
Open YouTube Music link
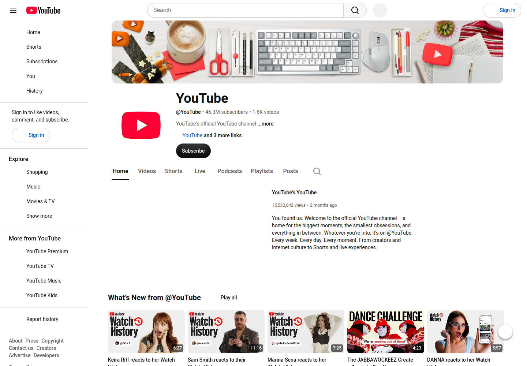click(x=44, y=281)
